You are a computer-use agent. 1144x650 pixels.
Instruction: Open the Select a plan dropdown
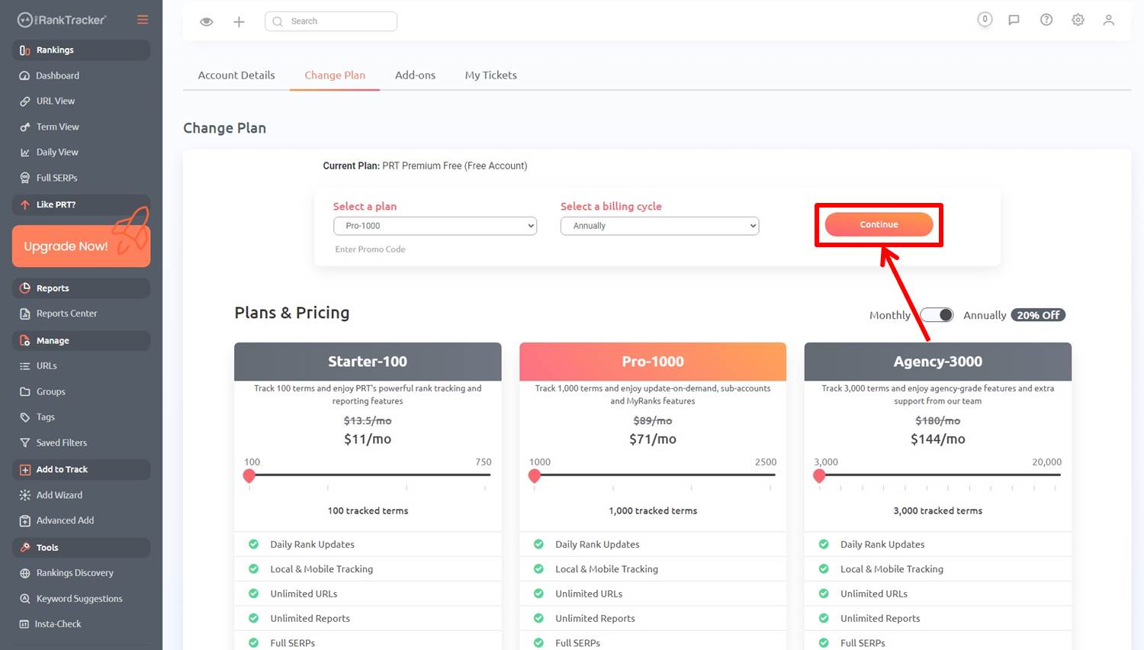pyautogui.click(x=435, y=226)
